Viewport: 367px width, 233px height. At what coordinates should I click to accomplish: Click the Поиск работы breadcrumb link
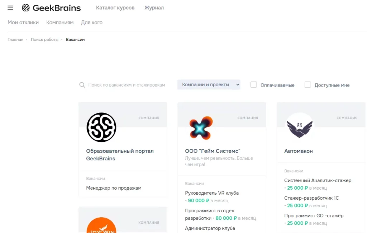pos(46,39)
